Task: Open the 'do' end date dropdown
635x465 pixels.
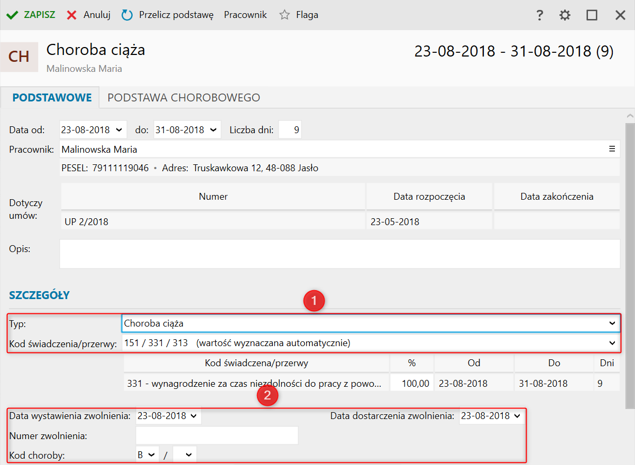Action: point(213,129)
